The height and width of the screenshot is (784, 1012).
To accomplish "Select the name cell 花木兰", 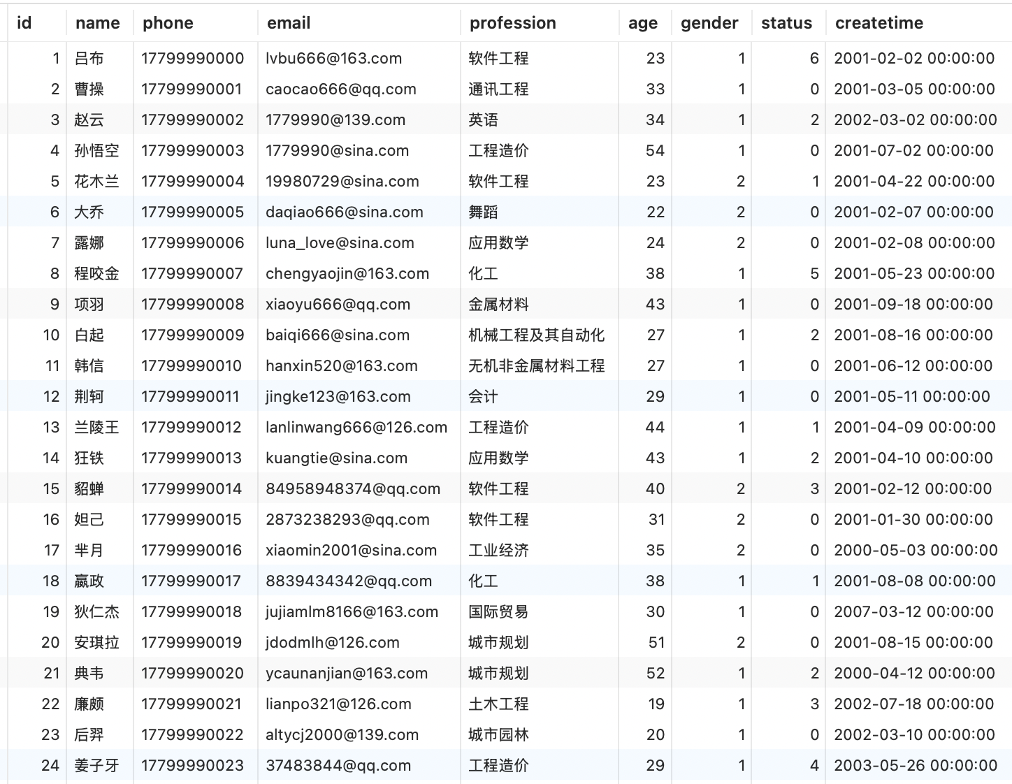I will click(96, 182).
